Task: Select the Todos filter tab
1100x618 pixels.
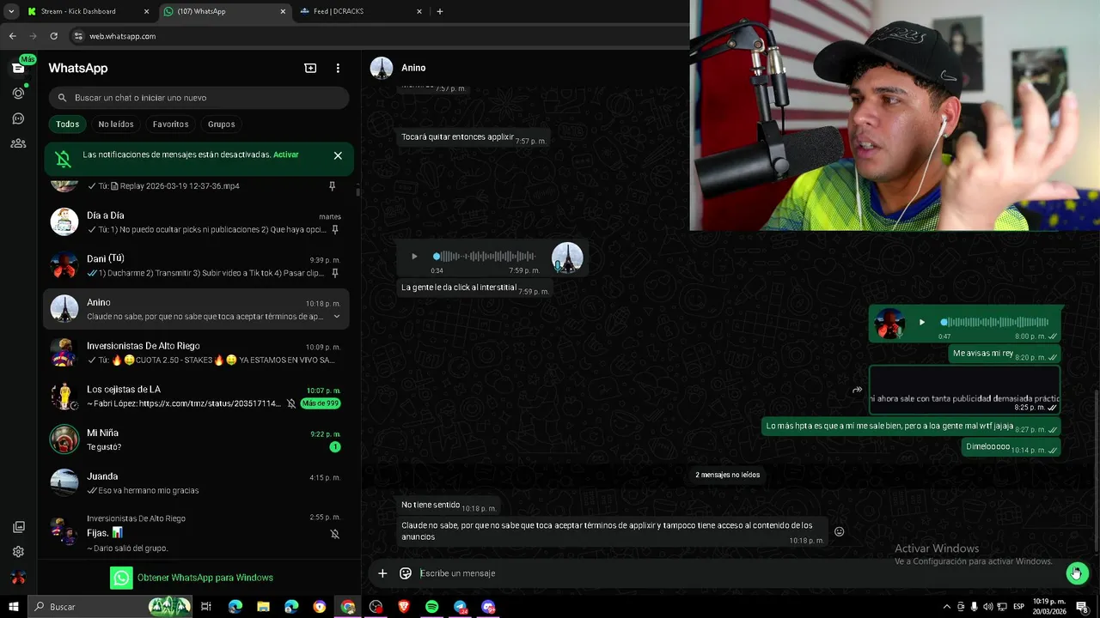Action: pyautogui.click(x=67, y=124)
